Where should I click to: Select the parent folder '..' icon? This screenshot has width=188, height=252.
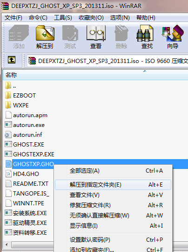8,85
